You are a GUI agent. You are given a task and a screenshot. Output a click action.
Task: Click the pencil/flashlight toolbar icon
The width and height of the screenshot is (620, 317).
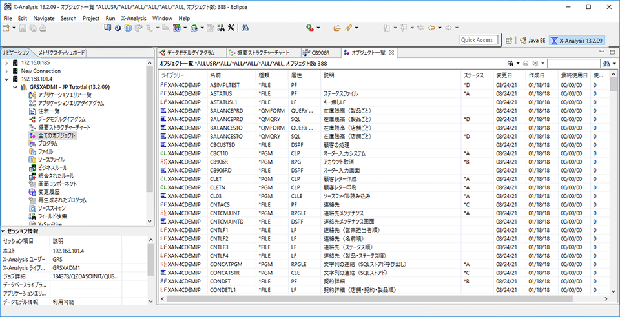point(348,28)
